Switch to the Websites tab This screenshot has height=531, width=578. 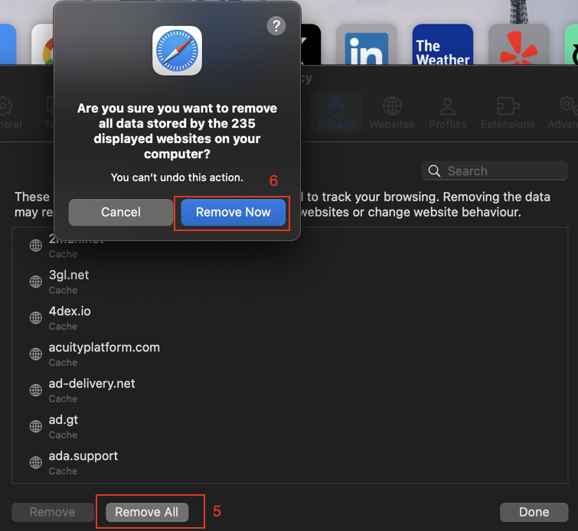coord(392,112)
